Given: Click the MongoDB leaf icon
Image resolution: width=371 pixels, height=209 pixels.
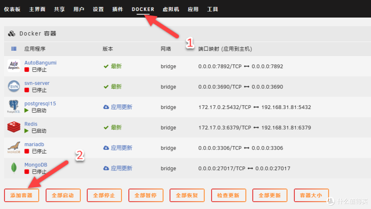Looking at the screenshot, I should (14, 168).
